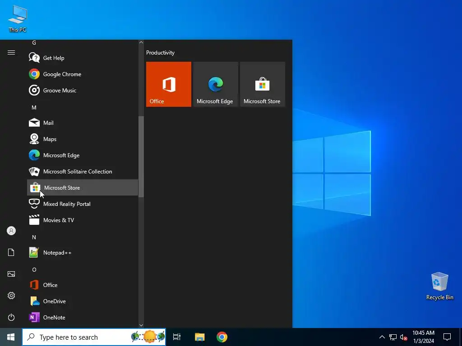Open Microsoft Store in the app list
Image resolution: width=462 pixels, height=346 pixels.
(83, 187)
